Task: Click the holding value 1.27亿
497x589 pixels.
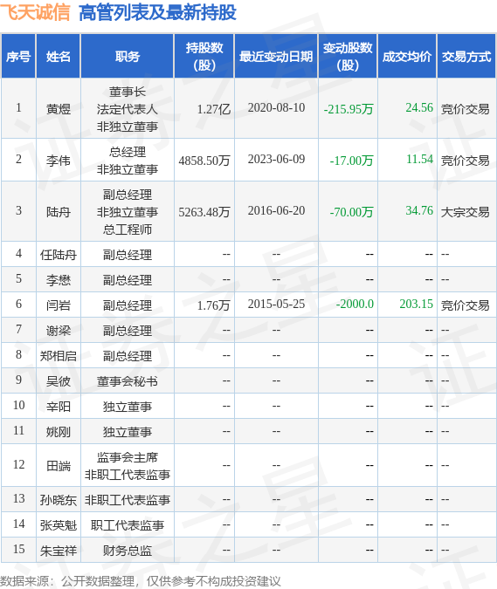Action: click(213, 109)
